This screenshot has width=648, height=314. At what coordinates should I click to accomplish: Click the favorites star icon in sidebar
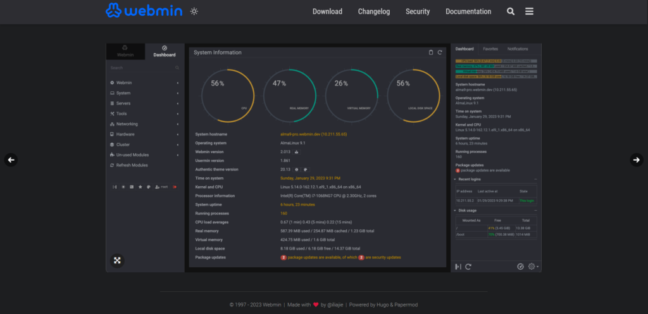click(140, 187)
